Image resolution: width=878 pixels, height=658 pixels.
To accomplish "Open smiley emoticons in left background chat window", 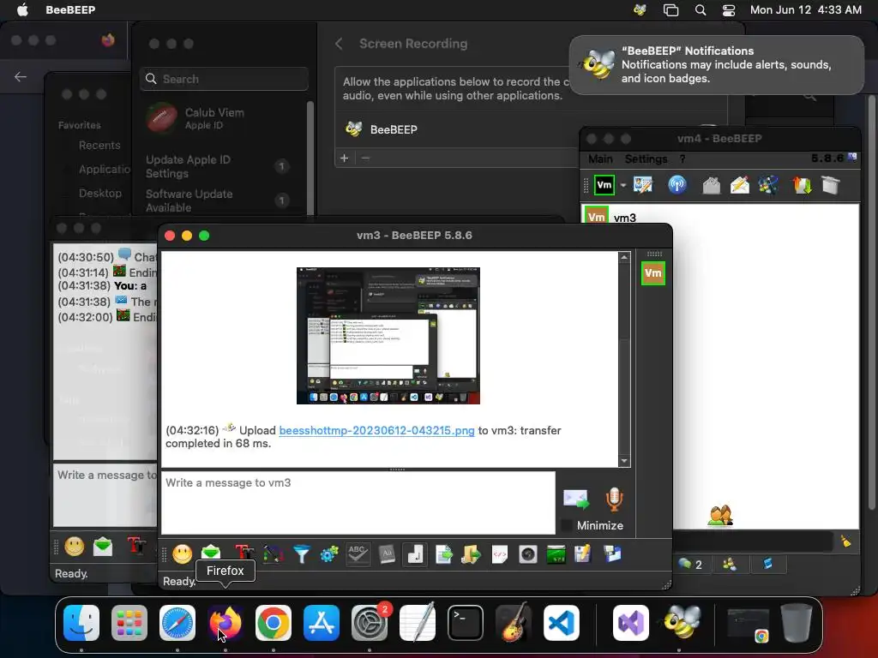I will (75, 546).
